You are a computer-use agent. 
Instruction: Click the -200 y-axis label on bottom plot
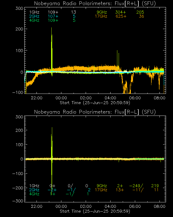point(18,188)
